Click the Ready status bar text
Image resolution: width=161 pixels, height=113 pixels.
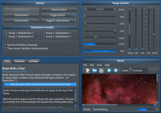[x=87, y=109]
